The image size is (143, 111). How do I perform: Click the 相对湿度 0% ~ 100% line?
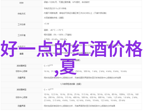(x=58, y=35)
